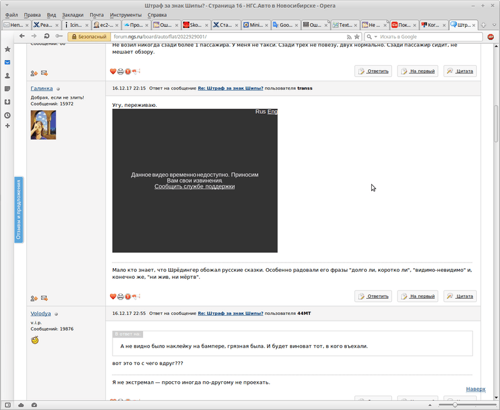This screenshot has width=500, height=410.
Task: Click the heart icon under Галинка's post
Action: (x=113, y=297)
